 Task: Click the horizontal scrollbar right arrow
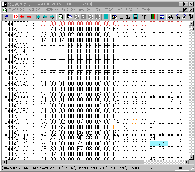coord(186,162)
